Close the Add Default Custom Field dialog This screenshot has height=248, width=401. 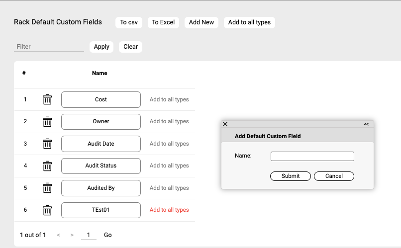click(x=225, y=124)
